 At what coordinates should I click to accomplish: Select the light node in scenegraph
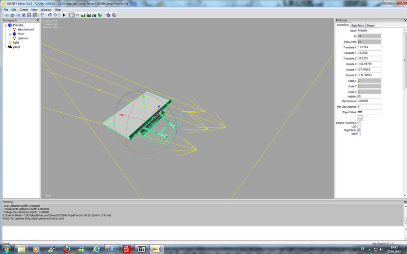coord(16,43)
